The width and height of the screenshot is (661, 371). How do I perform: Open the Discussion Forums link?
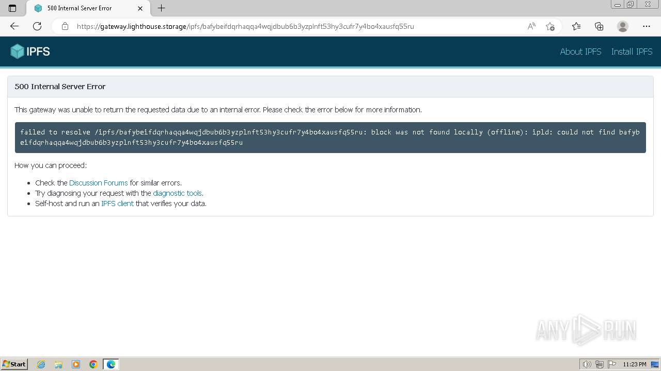[98, 183]
